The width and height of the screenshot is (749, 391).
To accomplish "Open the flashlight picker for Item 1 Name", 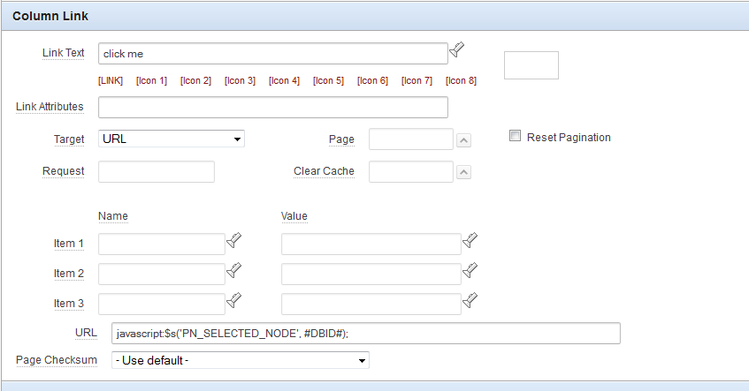I will tap(233, 240).
